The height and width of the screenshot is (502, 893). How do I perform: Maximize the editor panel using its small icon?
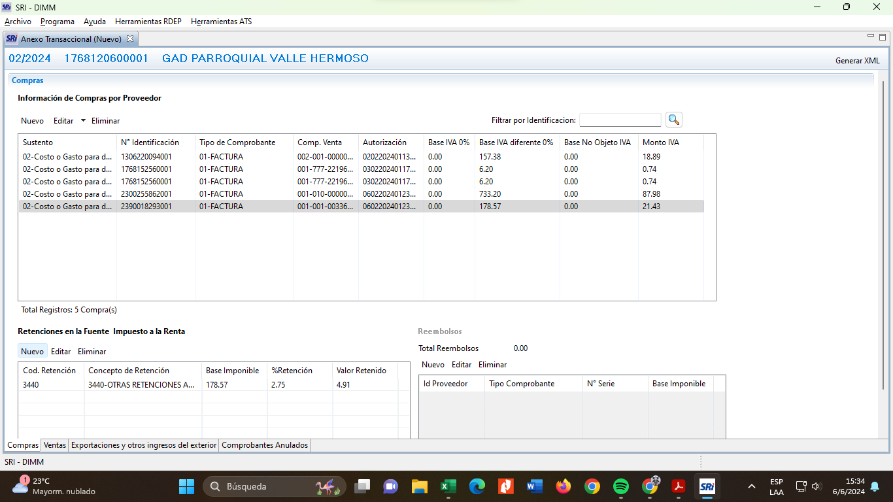(x=882, y=37)
